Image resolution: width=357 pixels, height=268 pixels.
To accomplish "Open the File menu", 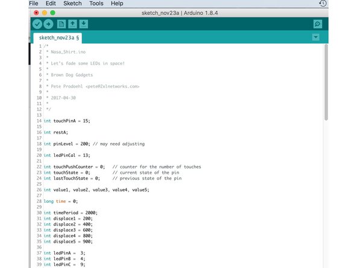I will (x=34, y=4).
